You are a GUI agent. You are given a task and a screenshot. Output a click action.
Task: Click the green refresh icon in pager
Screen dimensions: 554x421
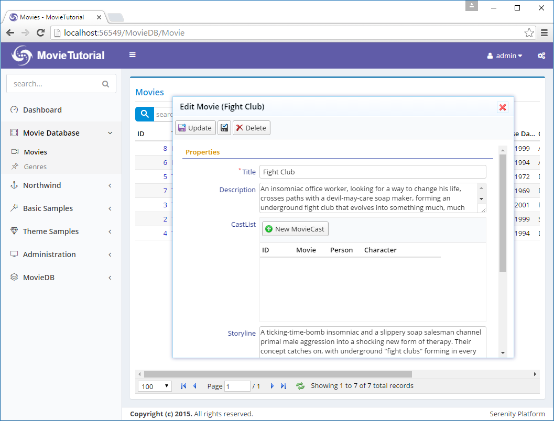point(300,386)
